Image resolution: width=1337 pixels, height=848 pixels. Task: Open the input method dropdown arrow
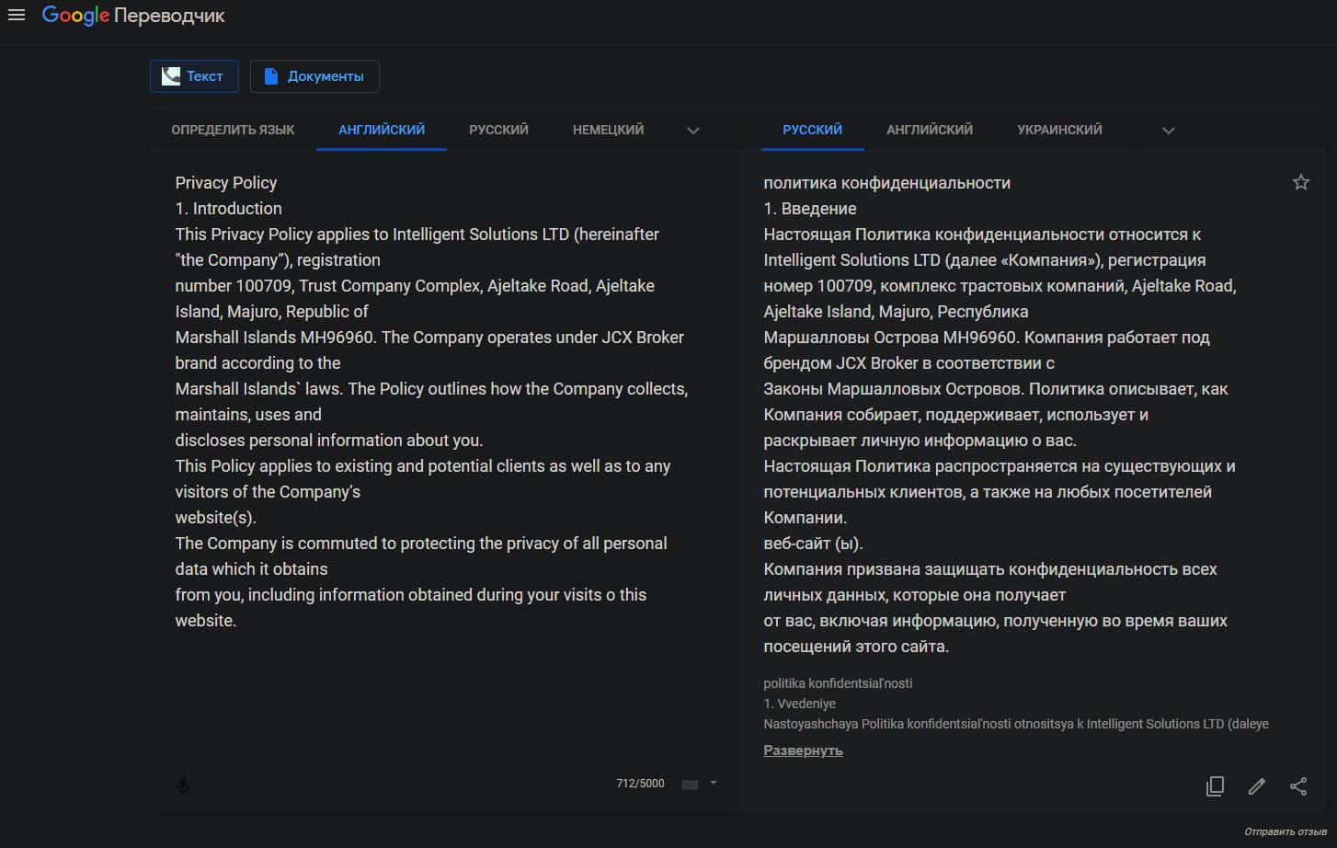click(x=714, y=784)
